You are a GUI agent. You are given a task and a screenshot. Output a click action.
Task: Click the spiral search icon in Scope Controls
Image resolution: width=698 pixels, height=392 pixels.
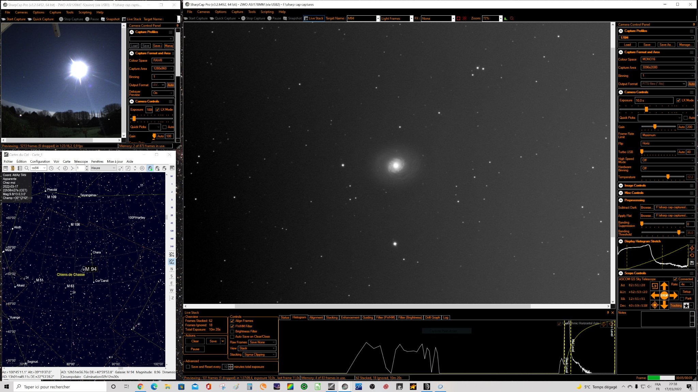coord(654,286)
